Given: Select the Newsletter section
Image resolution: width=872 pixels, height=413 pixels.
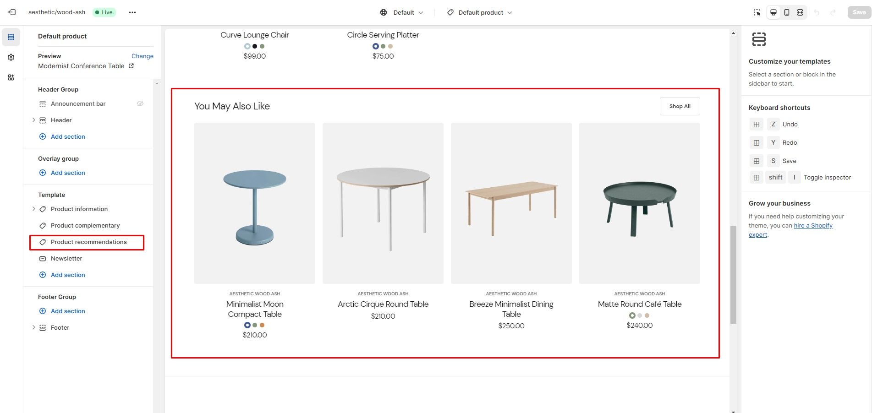Looking at the screenshot, I should point(66,259).
